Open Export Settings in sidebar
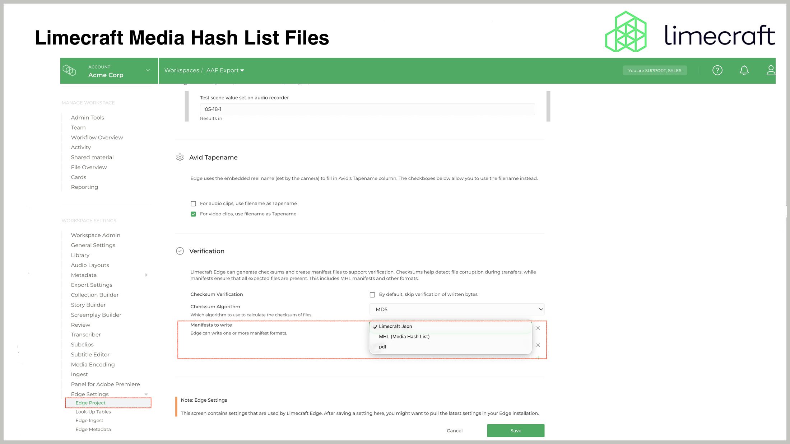The height and width of the screenshot is (444, 790). [92, 285]
